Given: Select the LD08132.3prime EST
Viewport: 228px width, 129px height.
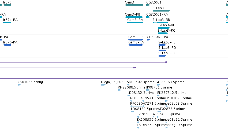Looking at the screenshot, I should coord(129,95).
